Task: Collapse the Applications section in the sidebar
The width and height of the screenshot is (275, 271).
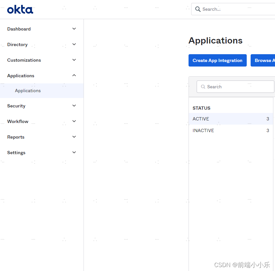Action: pos(74,75)
